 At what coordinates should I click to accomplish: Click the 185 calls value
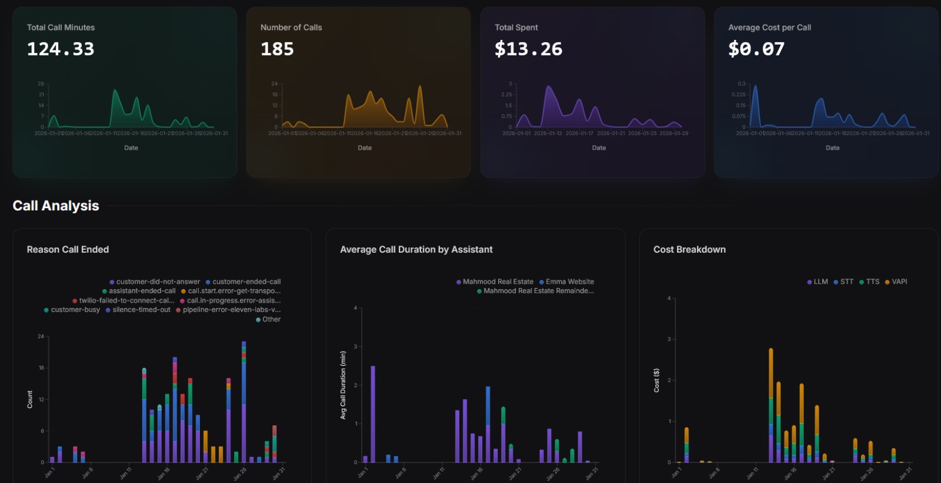277,49
